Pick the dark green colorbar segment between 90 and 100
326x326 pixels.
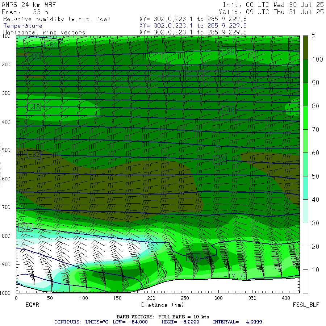click(305, 71)
